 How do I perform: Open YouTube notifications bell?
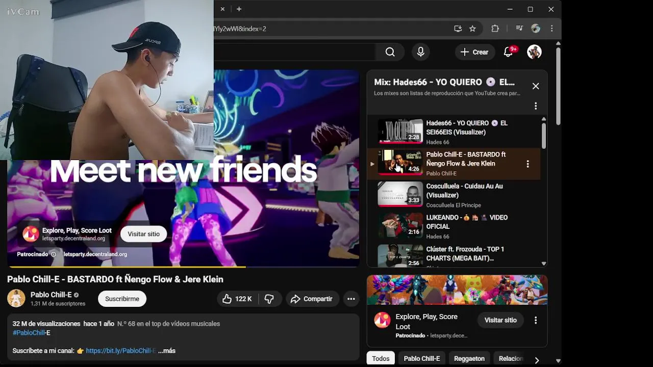click(x=508, y=52)
